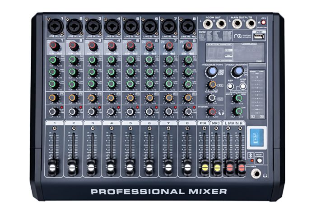The width and height of the screenshot is (316, 211).
Task: Click the channel 1 red gain knob
Action: 54,46
